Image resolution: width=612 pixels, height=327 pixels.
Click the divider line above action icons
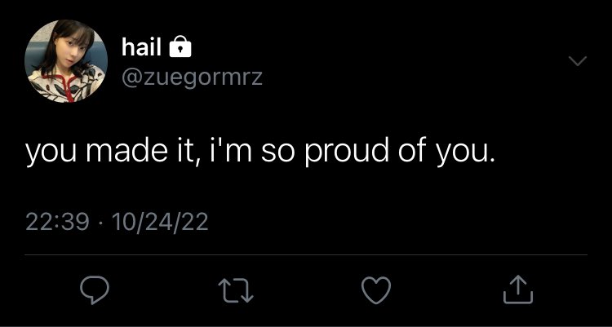(306, 254)
